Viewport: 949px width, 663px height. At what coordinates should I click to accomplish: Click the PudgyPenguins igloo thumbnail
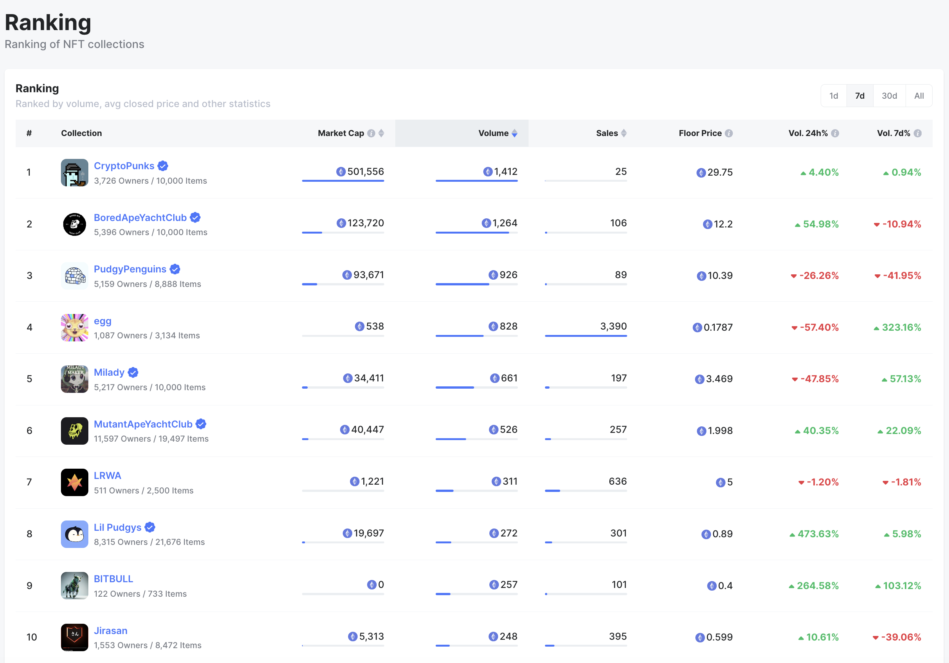tap(74, 276)
